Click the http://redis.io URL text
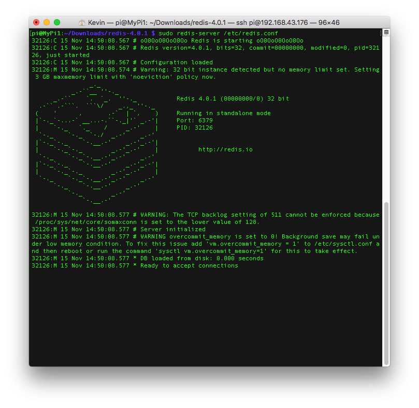419x408 pixels. [x=225, y=149]
